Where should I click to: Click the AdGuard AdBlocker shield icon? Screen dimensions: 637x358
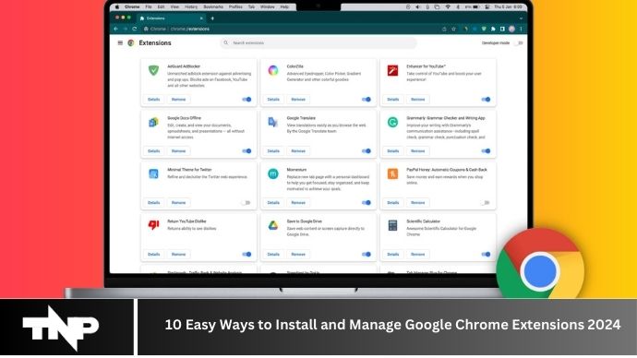pos(153,70)
